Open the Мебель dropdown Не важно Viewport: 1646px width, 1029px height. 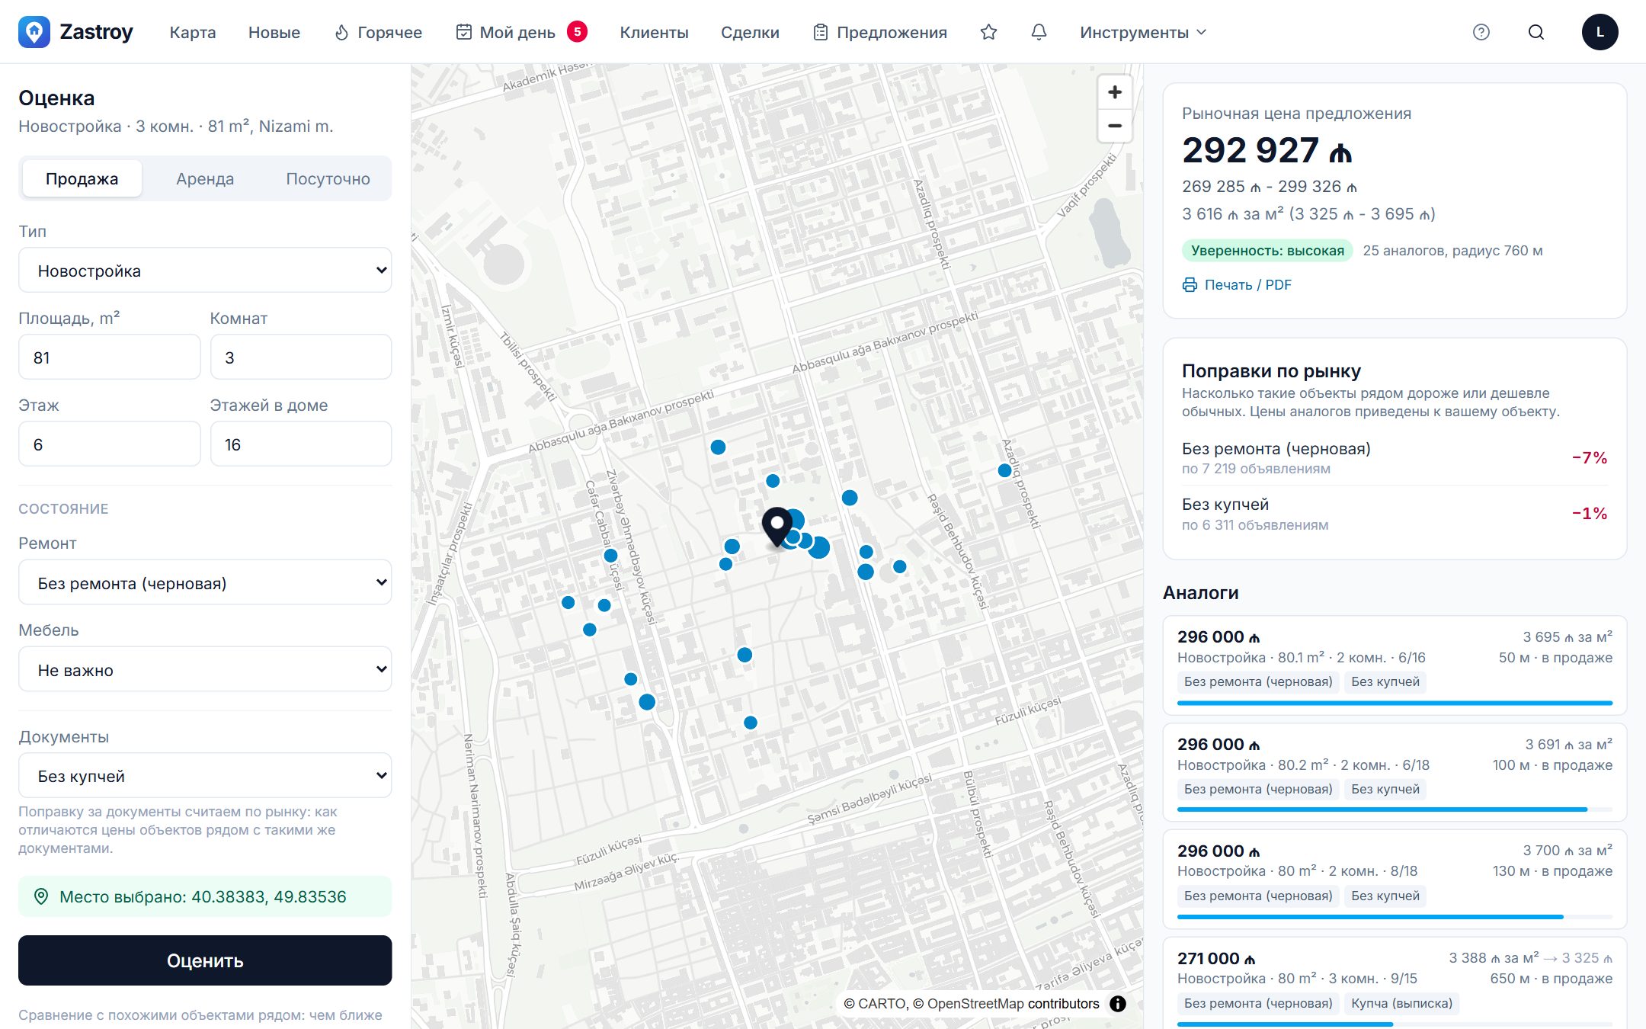[205, 670]
